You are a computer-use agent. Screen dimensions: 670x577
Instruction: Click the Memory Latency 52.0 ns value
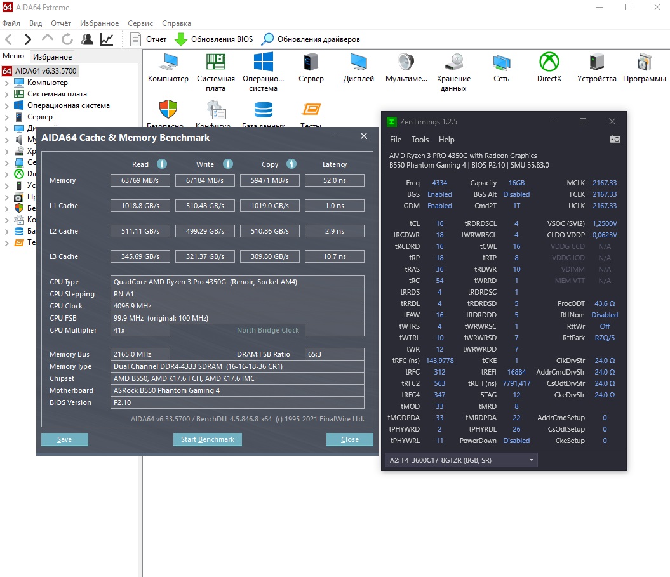[x=335, y=180]
